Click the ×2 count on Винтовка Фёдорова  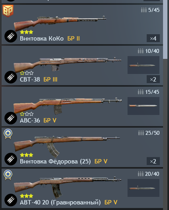[153, 161]
